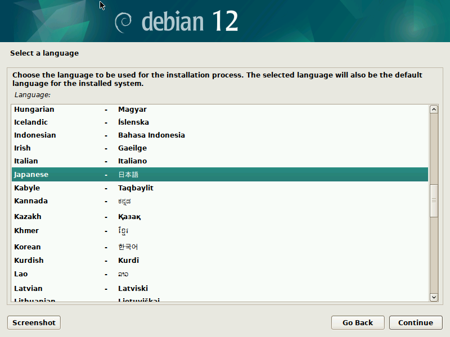Click the Go Back button
This screenshot has height=337, width=450.
[358, 322]
